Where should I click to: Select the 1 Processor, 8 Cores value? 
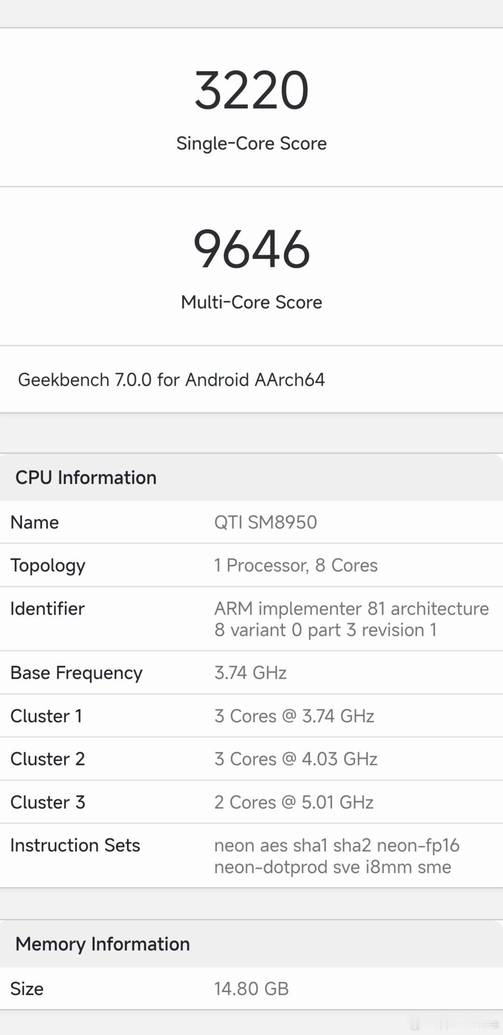point(296,565)
